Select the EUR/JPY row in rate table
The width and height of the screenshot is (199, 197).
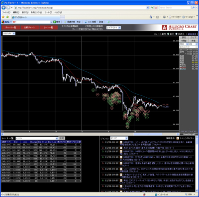pyautogui.click(x=41, y=148)
